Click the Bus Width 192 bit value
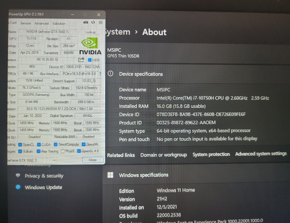Image resolution: width=290 pixels, height=223 pixels. tap(89, 95)
